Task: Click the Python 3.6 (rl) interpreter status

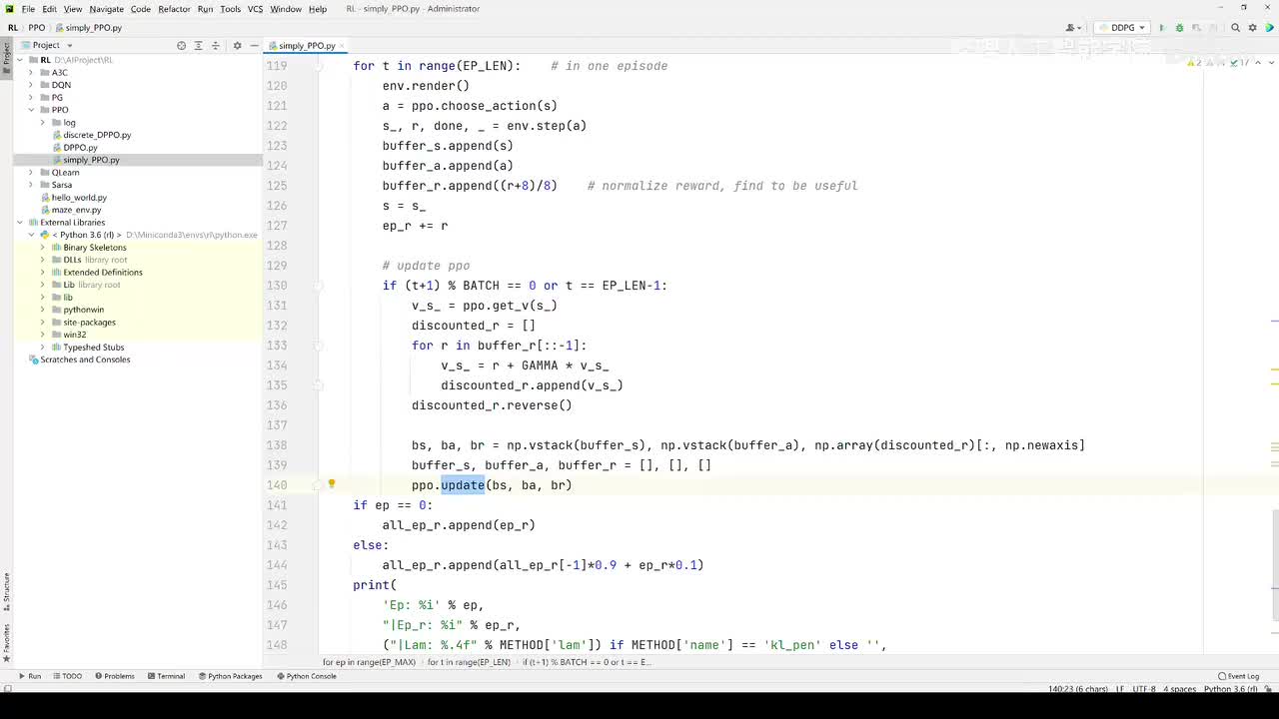Action: (1231, 689)
